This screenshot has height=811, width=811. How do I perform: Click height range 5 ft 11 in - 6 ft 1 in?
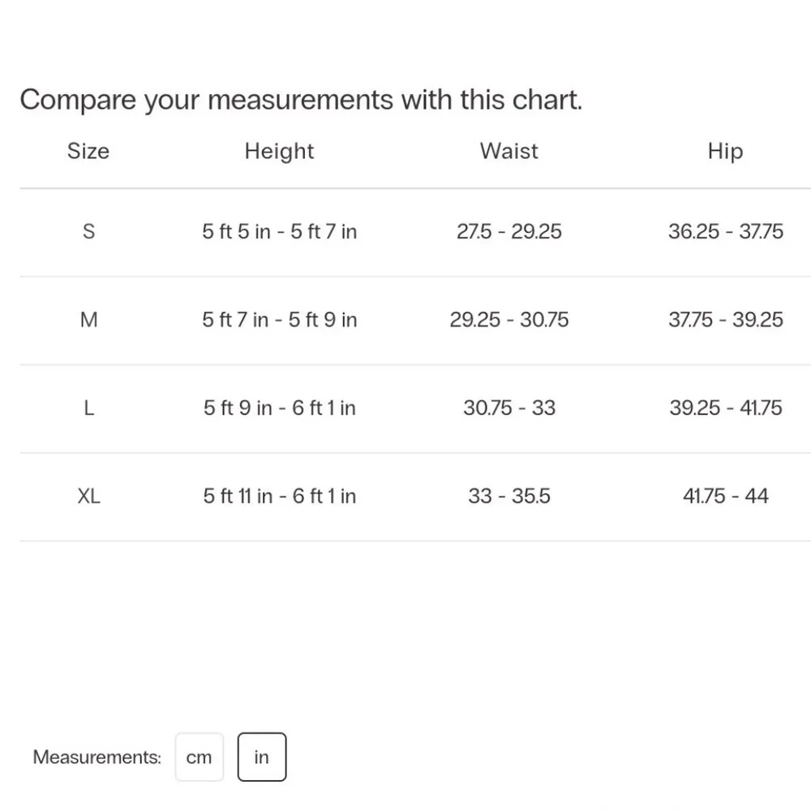tap(279, 496)
